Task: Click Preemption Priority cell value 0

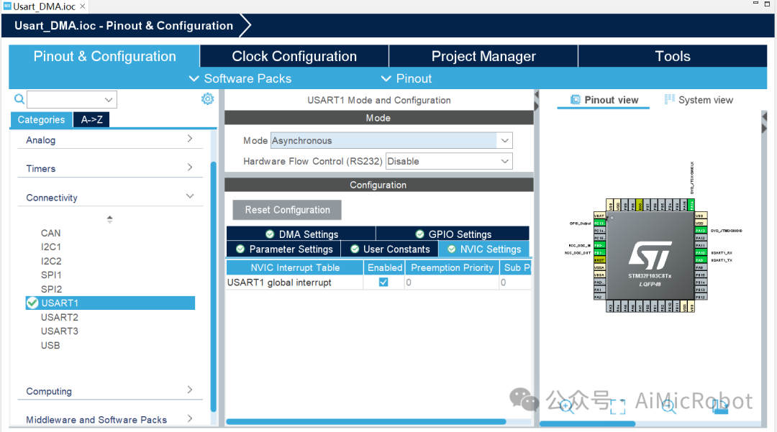Action: pyautogui.click(x=452, y=282)
